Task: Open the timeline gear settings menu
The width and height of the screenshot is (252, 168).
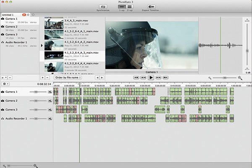Action: click(x=5, y=84)
